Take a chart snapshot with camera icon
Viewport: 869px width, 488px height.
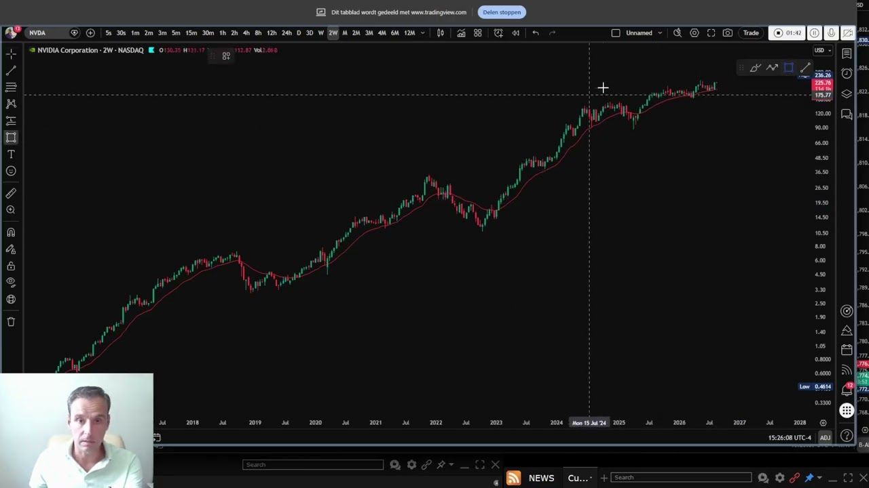tap(728, 33)
